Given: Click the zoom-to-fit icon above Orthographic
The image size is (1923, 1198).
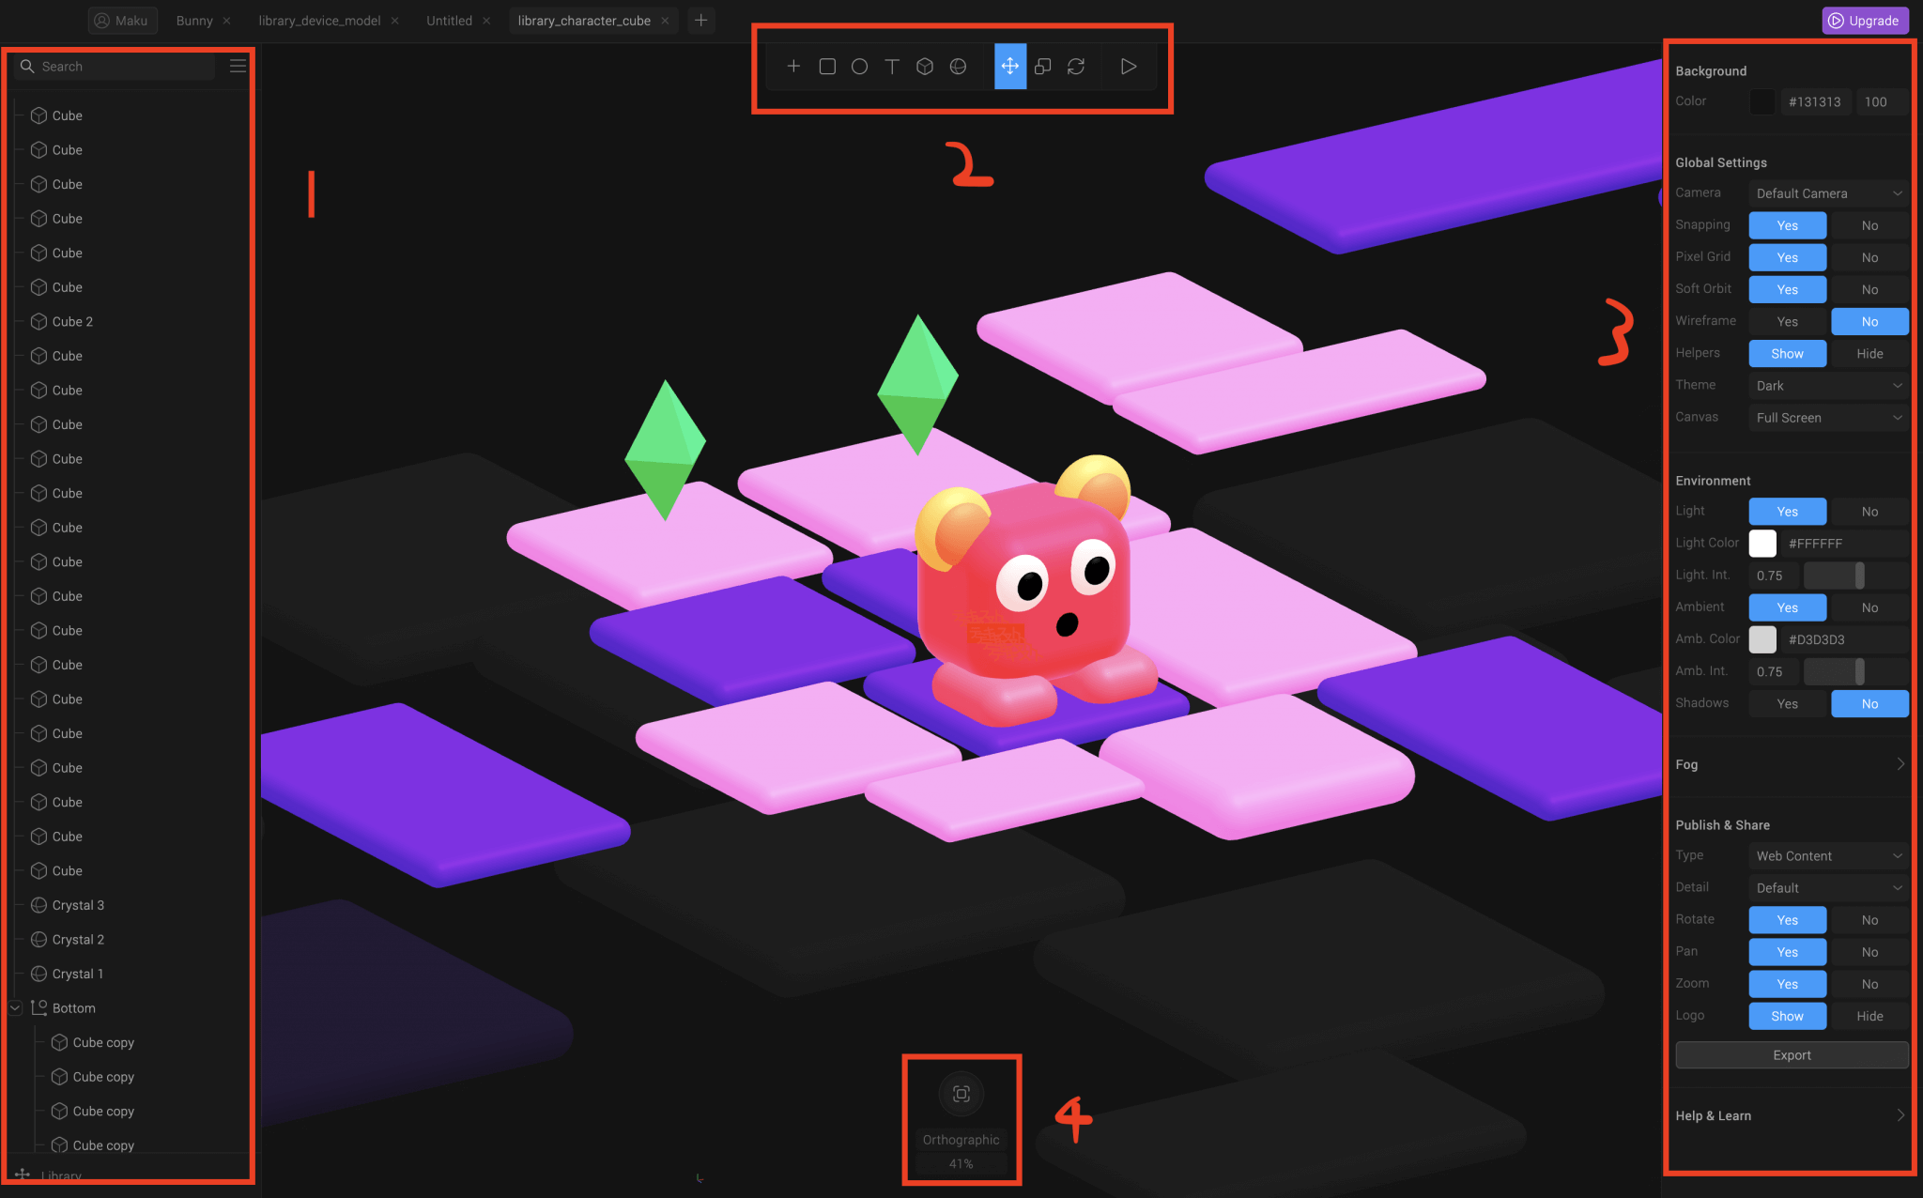Looking at the screenshot, I should pyautogui.click(x=961, y=1094).
